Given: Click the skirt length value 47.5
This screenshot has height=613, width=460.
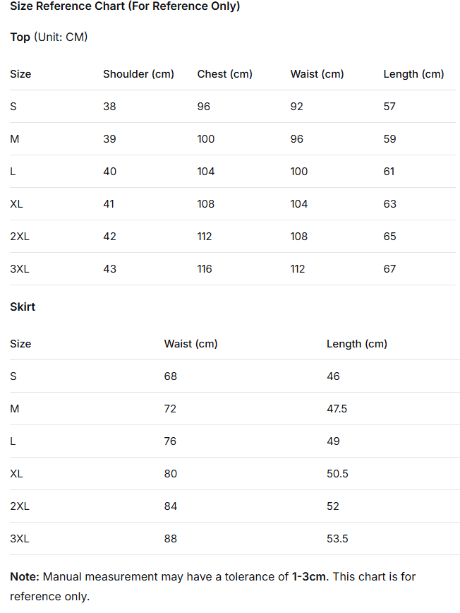Looking at the screenshot, I should coord(337,409).
